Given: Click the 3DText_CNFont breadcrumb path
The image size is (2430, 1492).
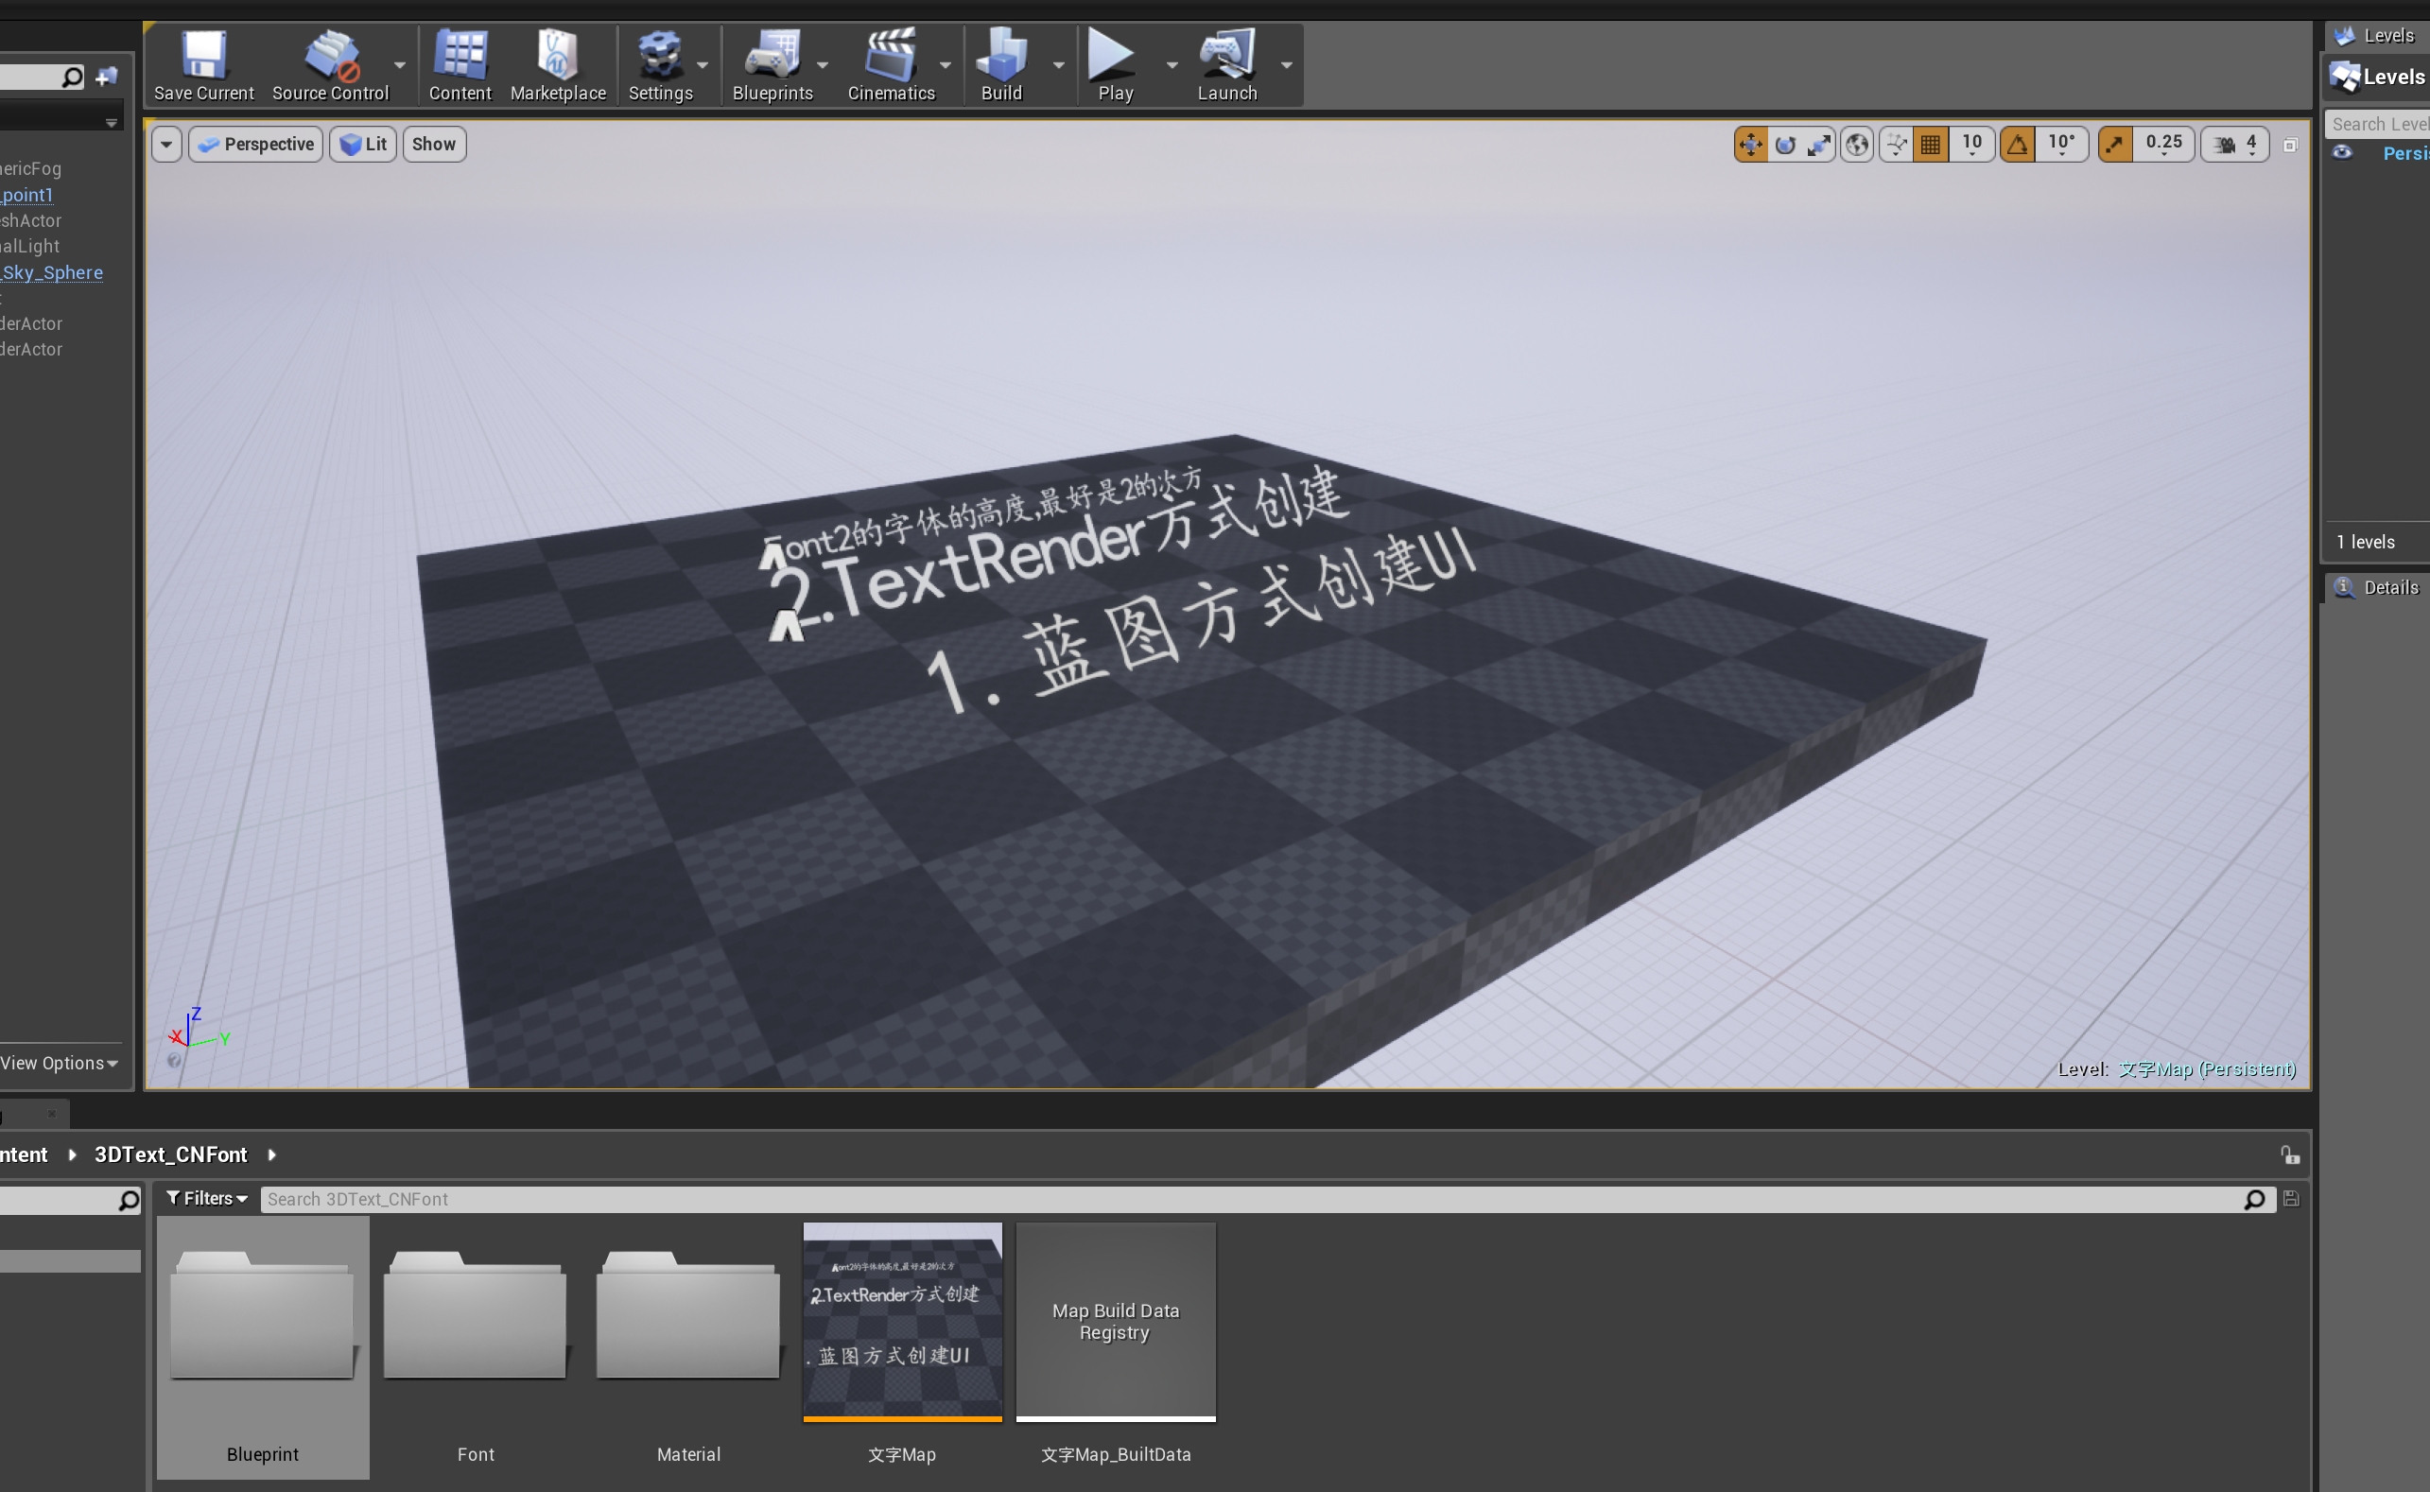Looking at the screenshot, I should pyautogui.click(x=171, y=1154).
